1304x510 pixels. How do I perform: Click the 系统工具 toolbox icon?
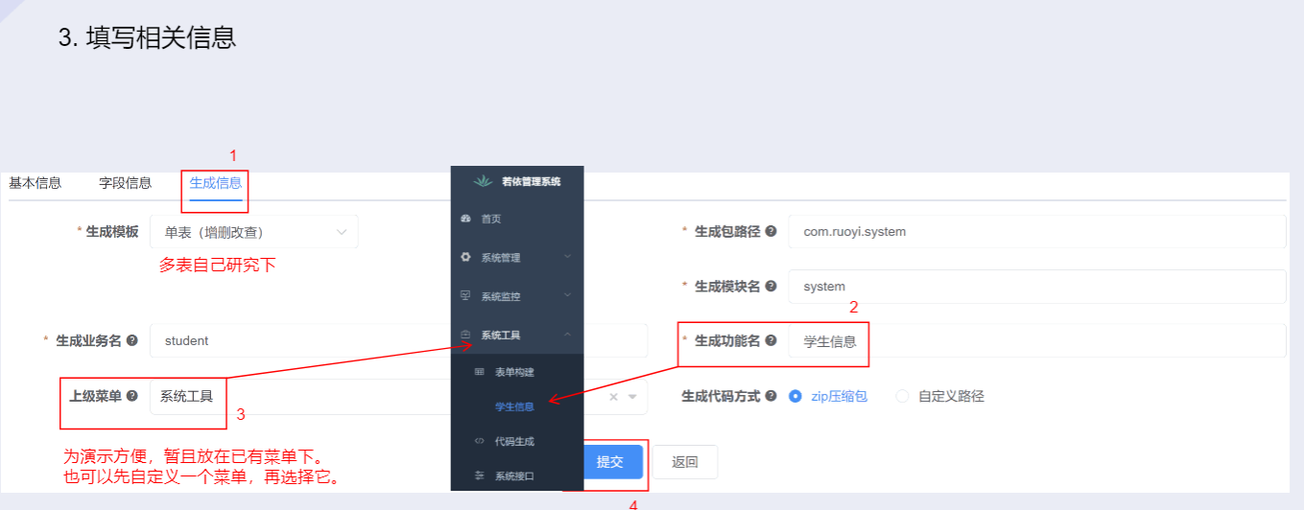coord(465,335)
